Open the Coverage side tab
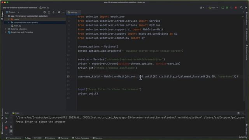This screenshot has height=140, width=249. (x=247, y=129)
